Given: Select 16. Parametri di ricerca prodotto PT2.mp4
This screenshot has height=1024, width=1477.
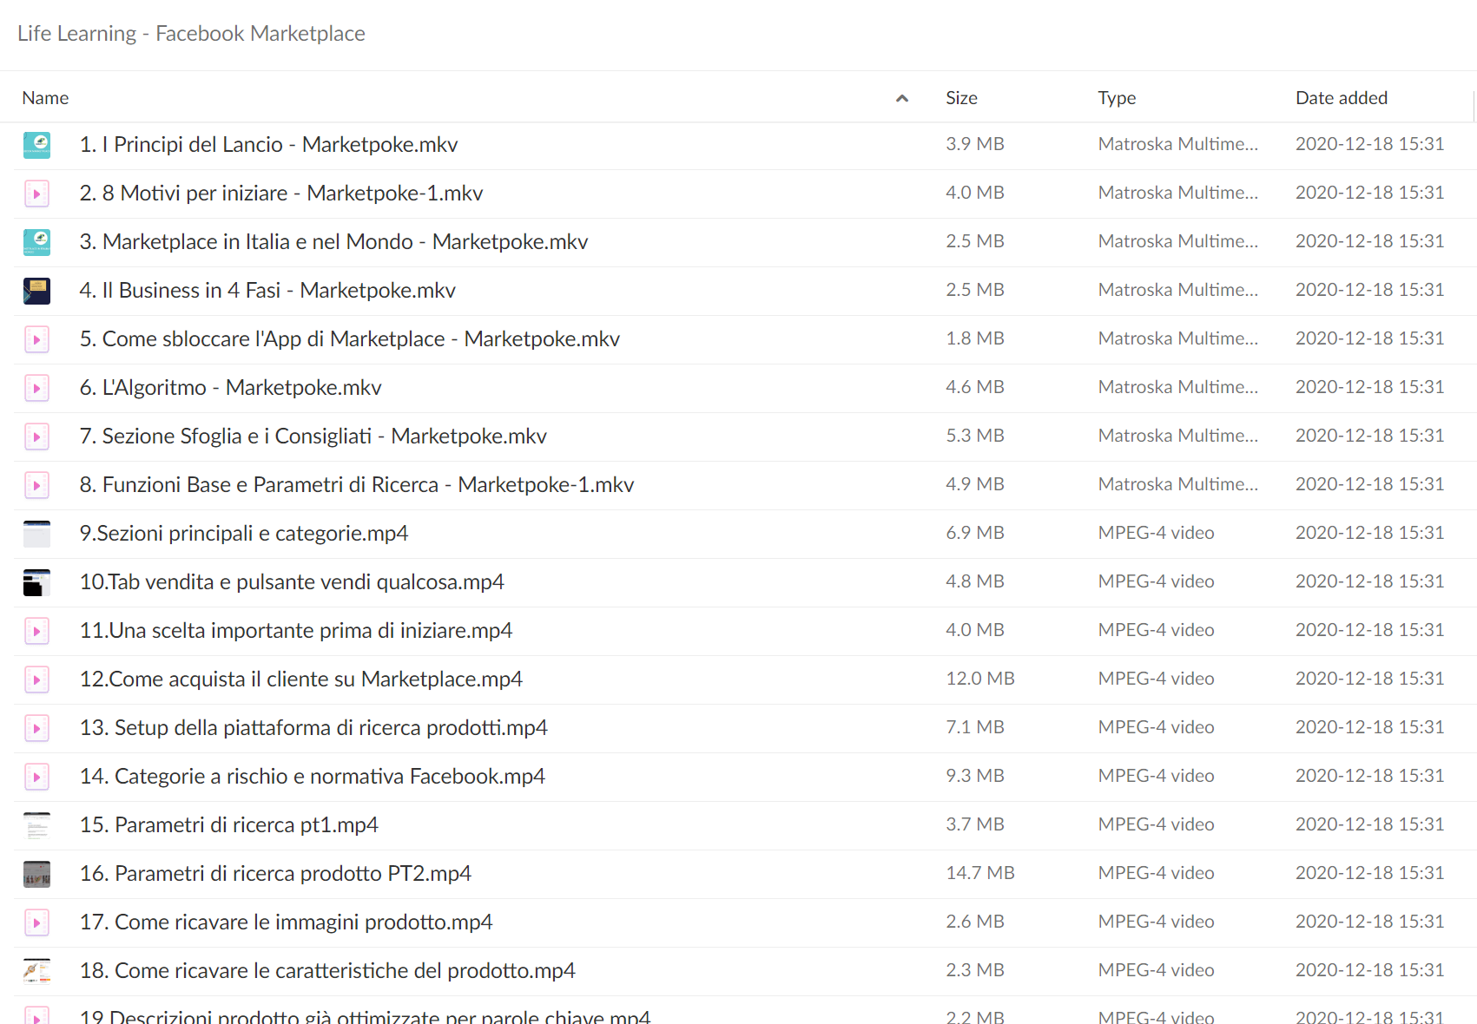Looking at the screenshot, I should [275, 874].
